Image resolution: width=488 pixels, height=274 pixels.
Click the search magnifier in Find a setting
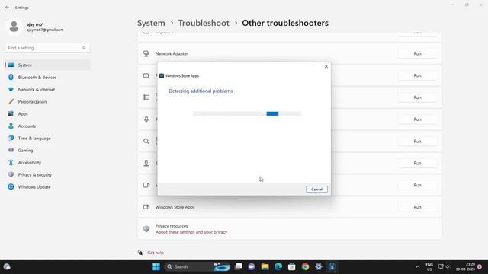click(x=85, y=48)
